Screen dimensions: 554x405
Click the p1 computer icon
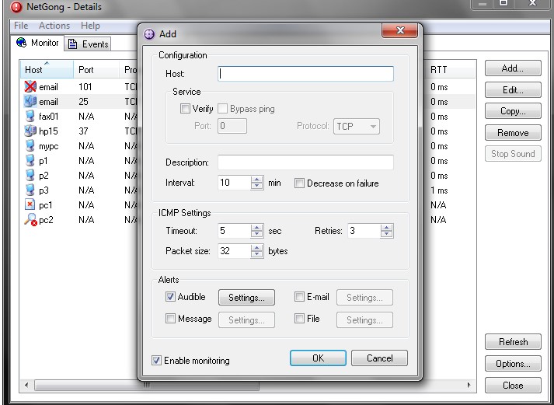pos(30,161)
